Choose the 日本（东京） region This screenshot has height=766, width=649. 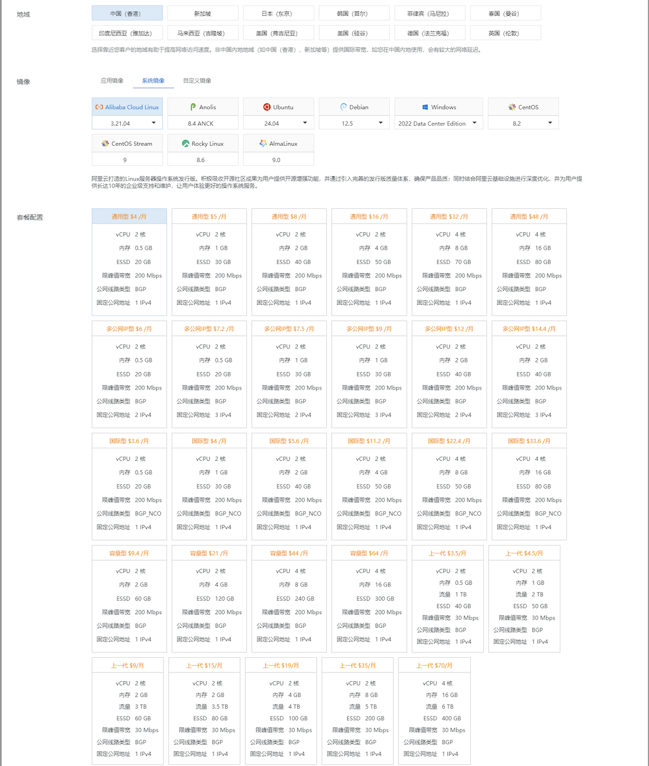(278, 14)
